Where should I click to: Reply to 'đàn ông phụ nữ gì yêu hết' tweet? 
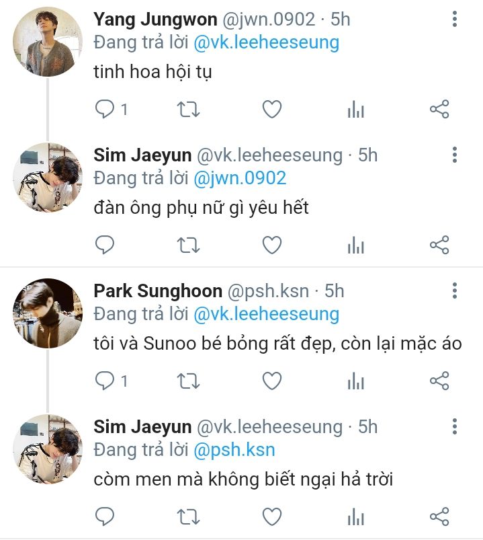coord(105,245)
